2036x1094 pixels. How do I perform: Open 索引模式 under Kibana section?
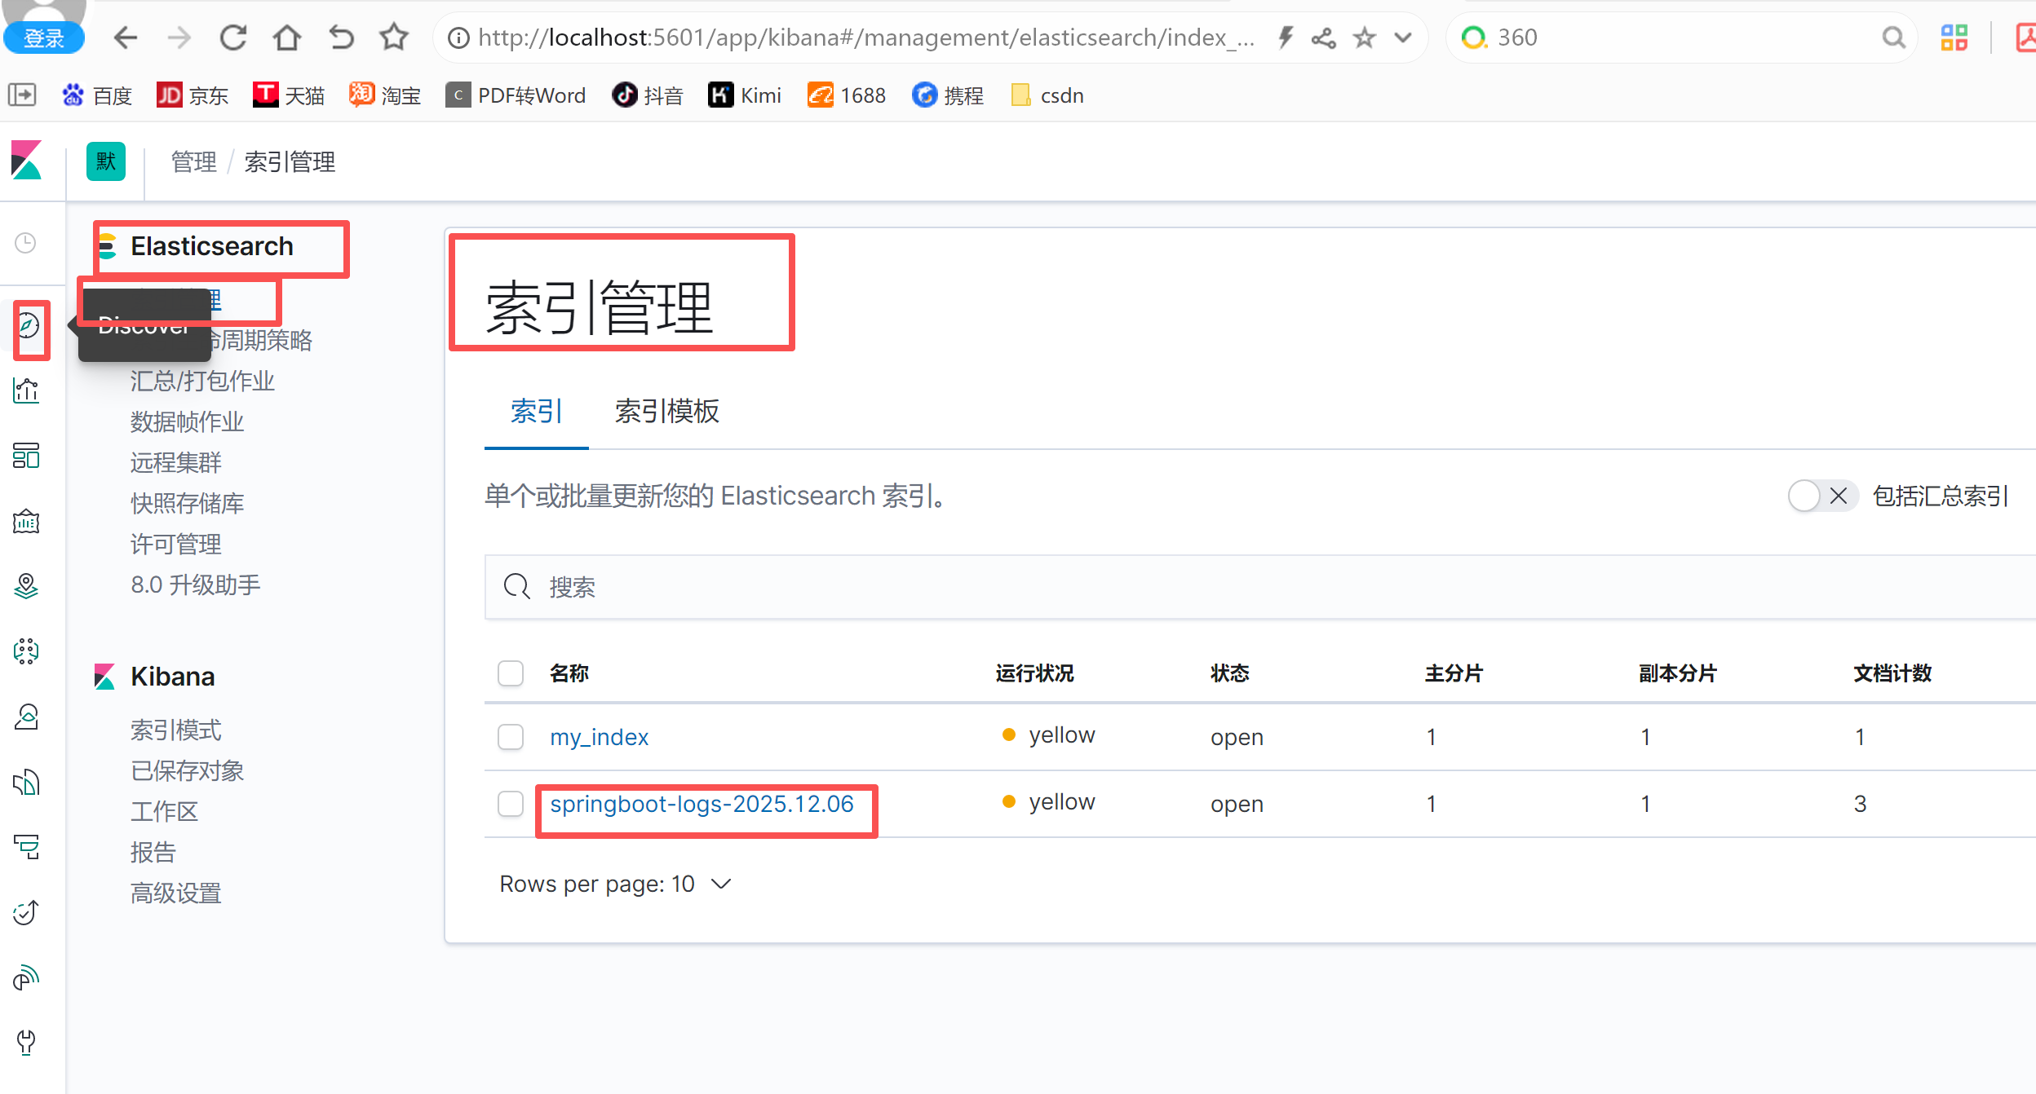(x=176, y=730)
